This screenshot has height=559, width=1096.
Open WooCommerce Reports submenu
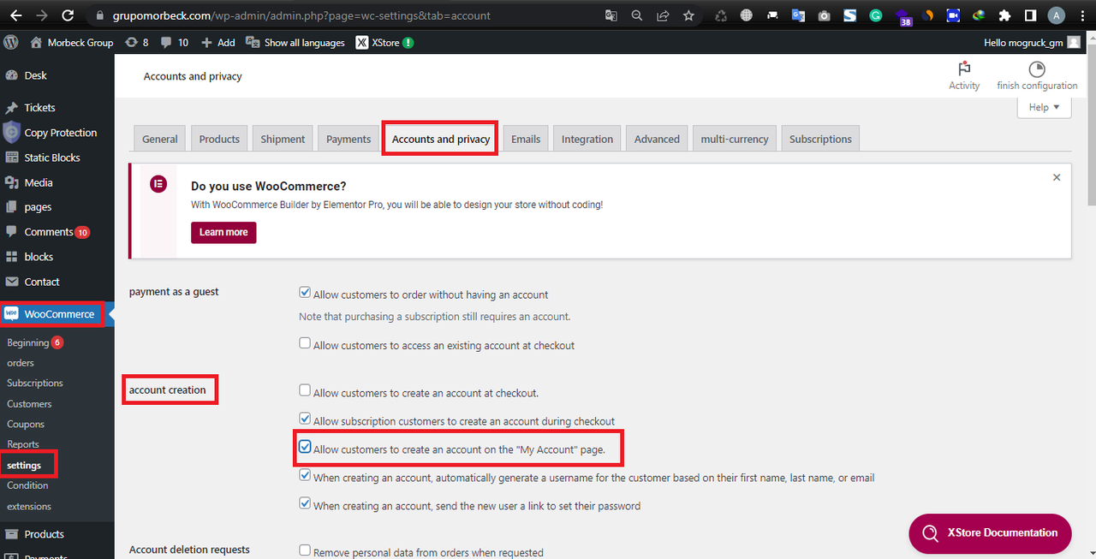tap(23, 444)
